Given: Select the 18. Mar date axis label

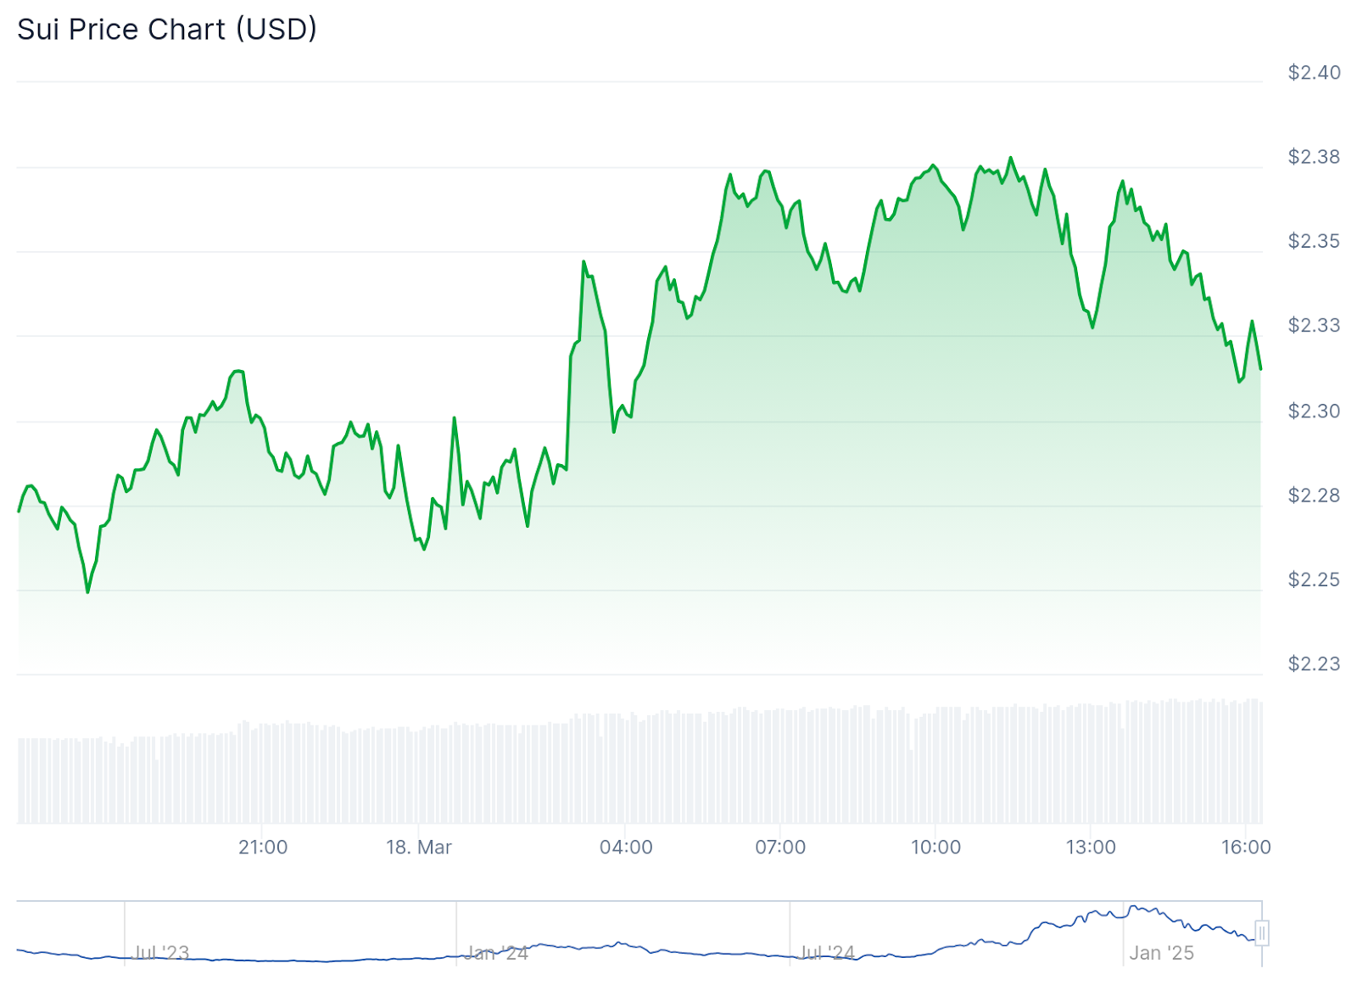Looking at the screenshot, I should coord(419,848).
